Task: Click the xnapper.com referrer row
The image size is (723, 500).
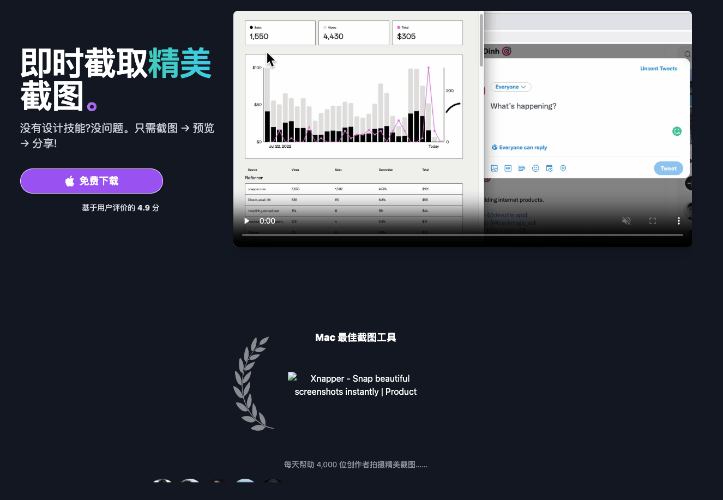Action: click(354, 189)
